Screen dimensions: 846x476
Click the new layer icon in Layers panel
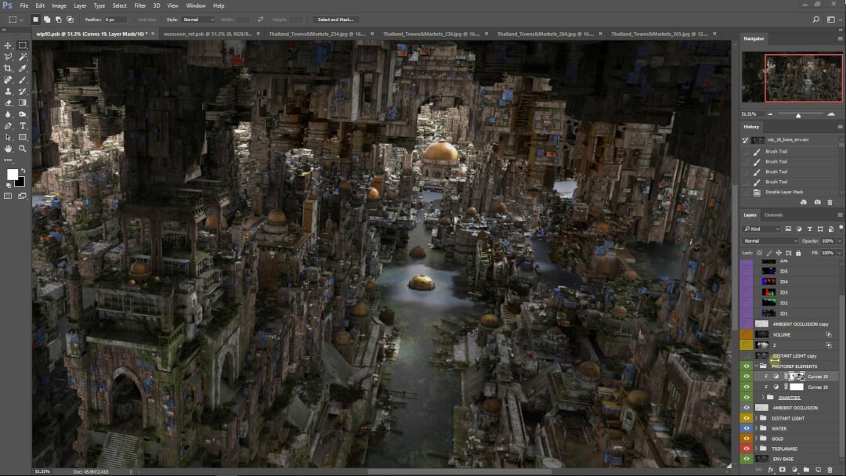(818, 470)
